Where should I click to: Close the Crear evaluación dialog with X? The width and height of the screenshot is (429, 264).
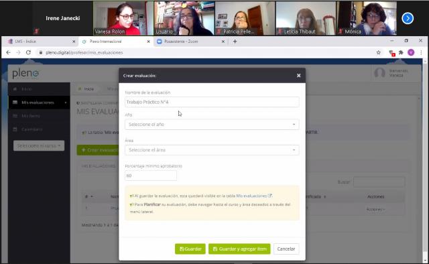pyautogui.click(x=298, y=76)
